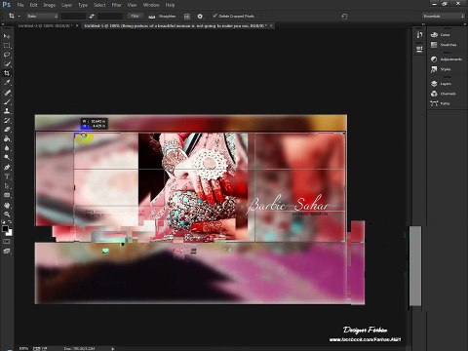Image resolution: width=468 pixels, height=351 pixels.
Task: Open the Filter menu
Action: 117,5
